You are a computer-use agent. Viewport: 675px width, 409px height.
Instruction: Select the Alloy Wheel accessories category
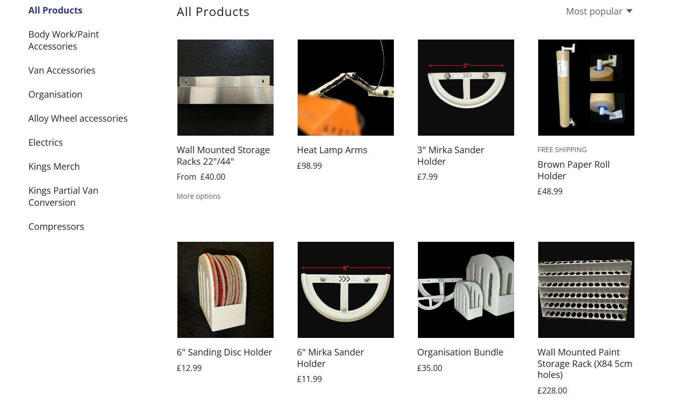[x=78, y=119]
